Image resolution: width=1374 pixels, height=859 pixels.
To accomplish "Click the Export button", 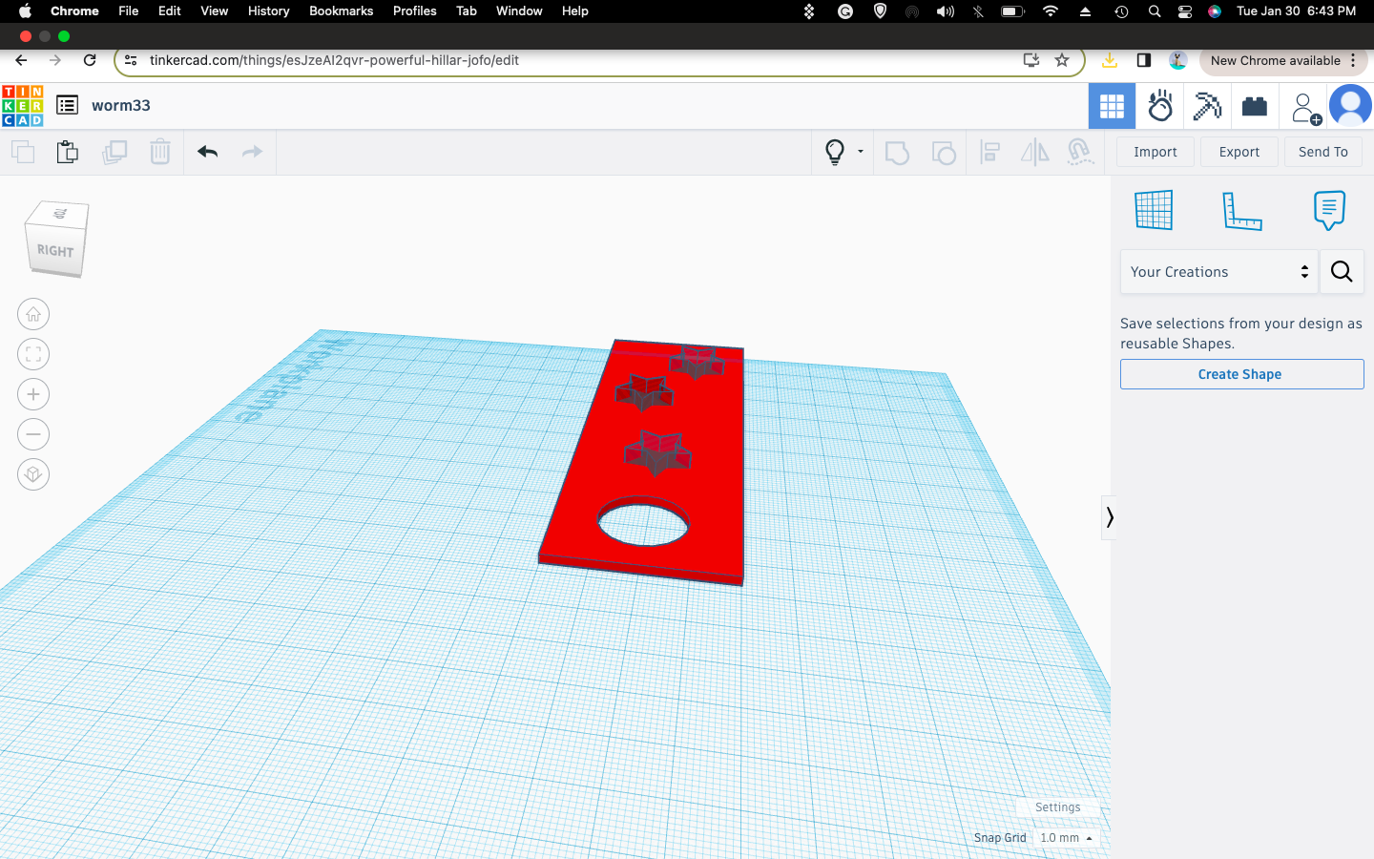I will click(1239, 151).
